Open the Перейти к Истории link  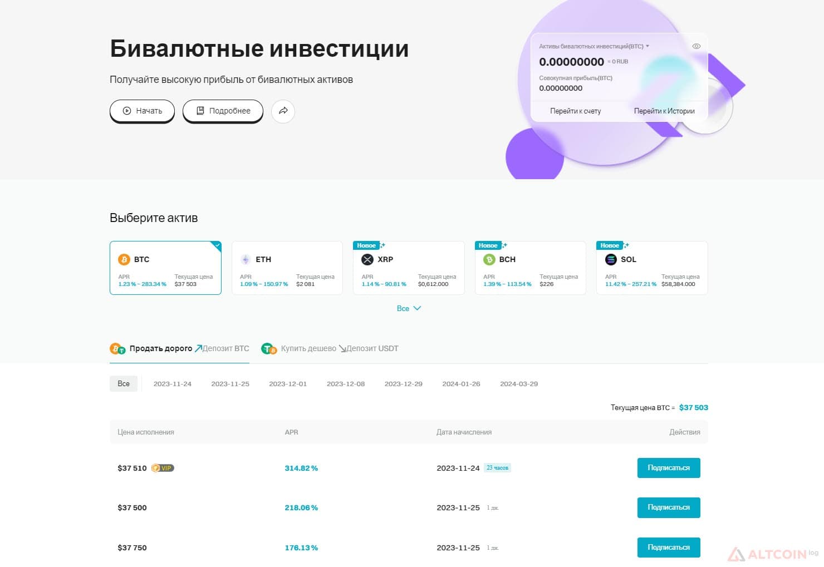664,111
